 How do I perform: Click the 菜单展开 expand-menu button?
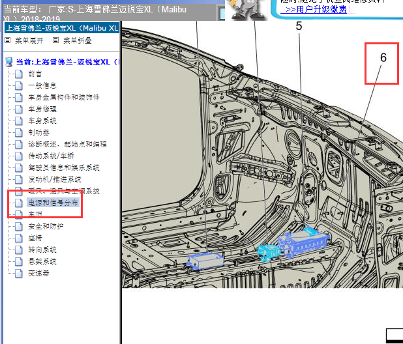tap(29, 40)
